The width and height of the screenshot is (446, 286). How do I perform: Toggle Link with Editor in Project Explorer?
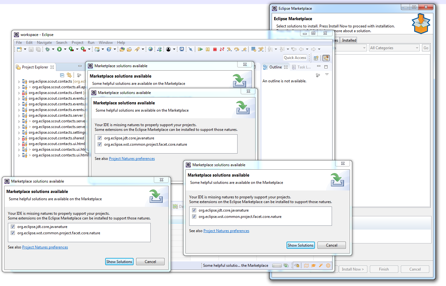point(69,75)
